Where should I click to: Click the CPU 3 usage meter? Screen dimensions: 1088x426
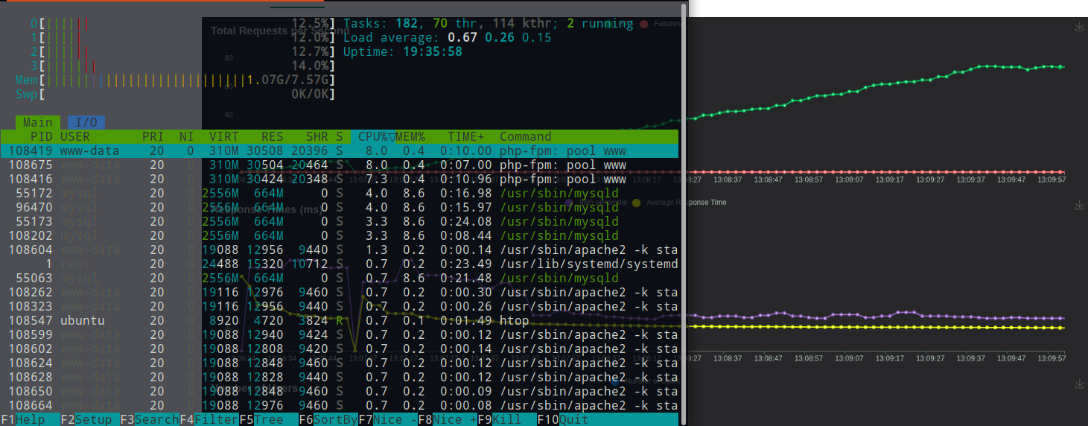tap(182, 66)
